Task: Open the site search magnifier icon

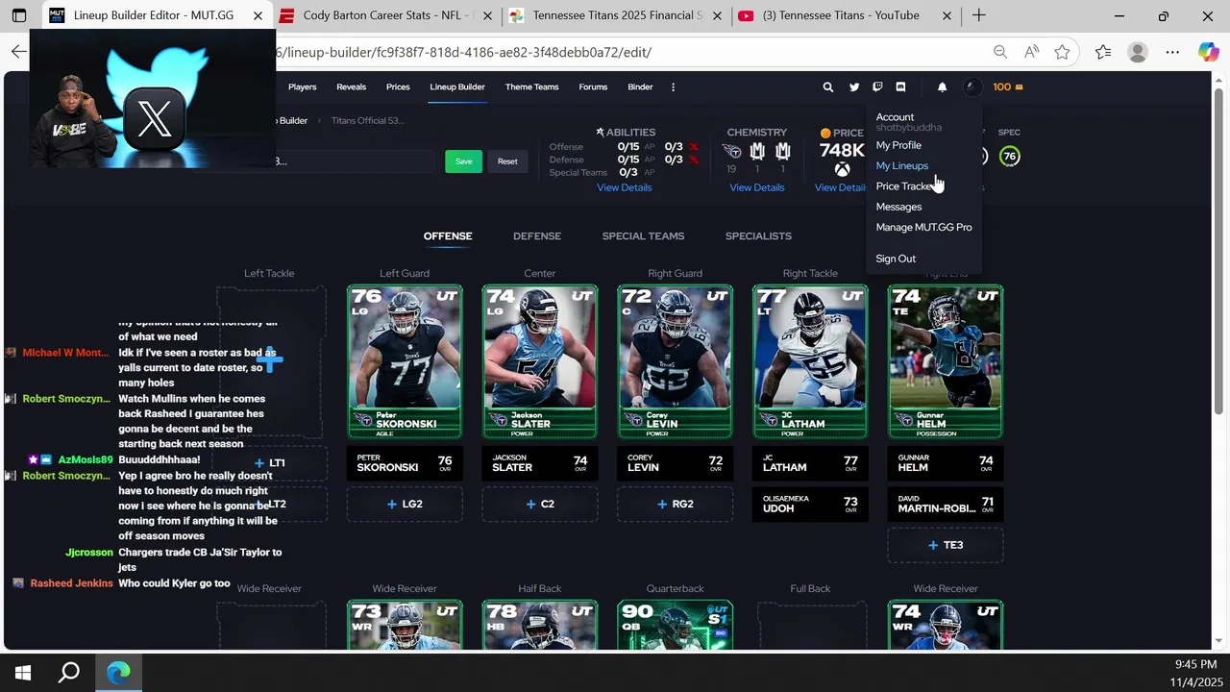Action: point(827,86)
